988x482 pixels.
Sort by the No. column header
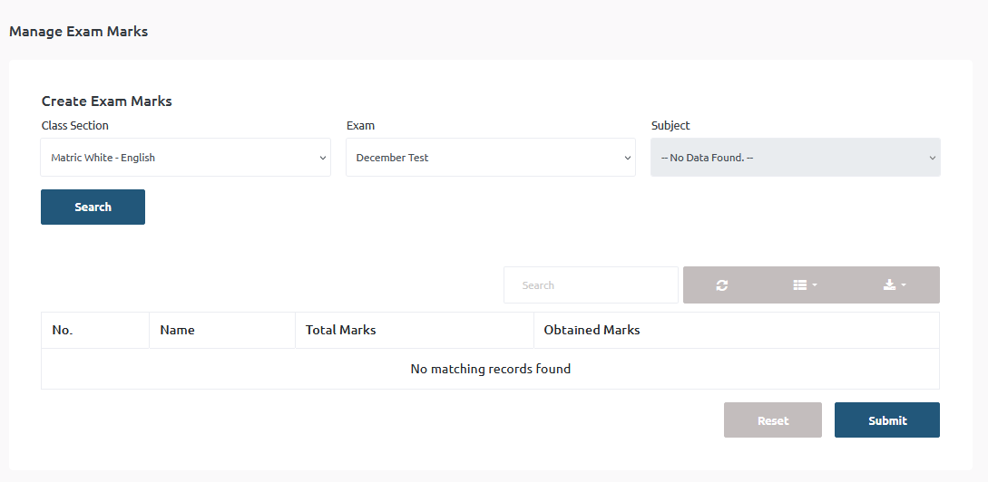pyautogui.click(x=63, y=330)
